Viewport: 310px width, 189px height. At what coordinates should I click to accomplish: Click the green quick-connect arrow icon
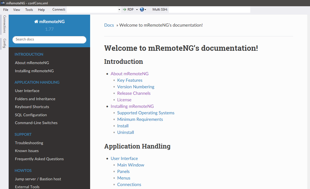point(125,9)
